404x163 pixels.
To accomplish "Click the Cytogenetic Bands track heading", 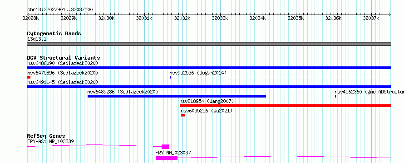I will point(54,33).
